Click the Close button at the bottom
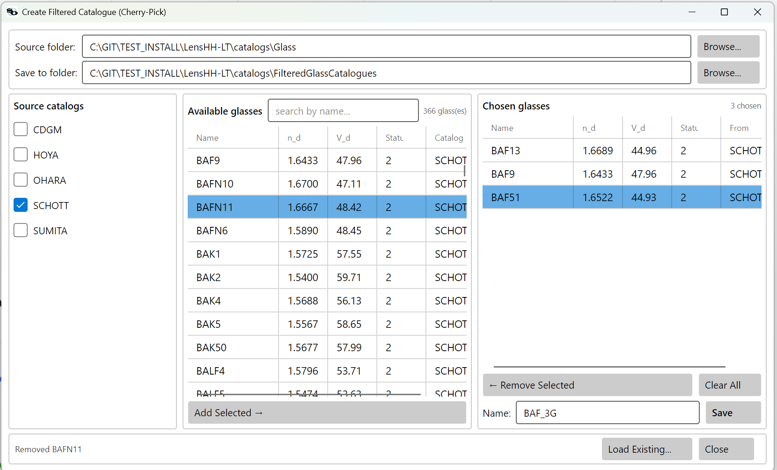 [726, 449]
